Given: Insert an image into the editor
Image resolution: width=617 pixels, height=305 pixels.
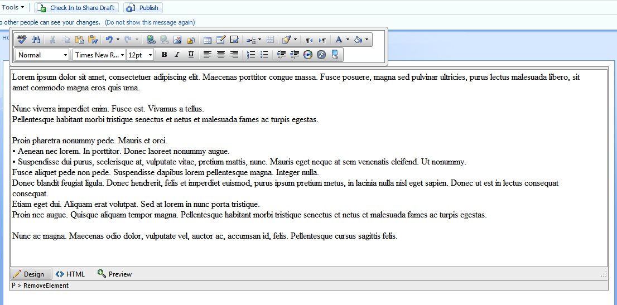Looking at the screenshot, I should click(177, 40).
